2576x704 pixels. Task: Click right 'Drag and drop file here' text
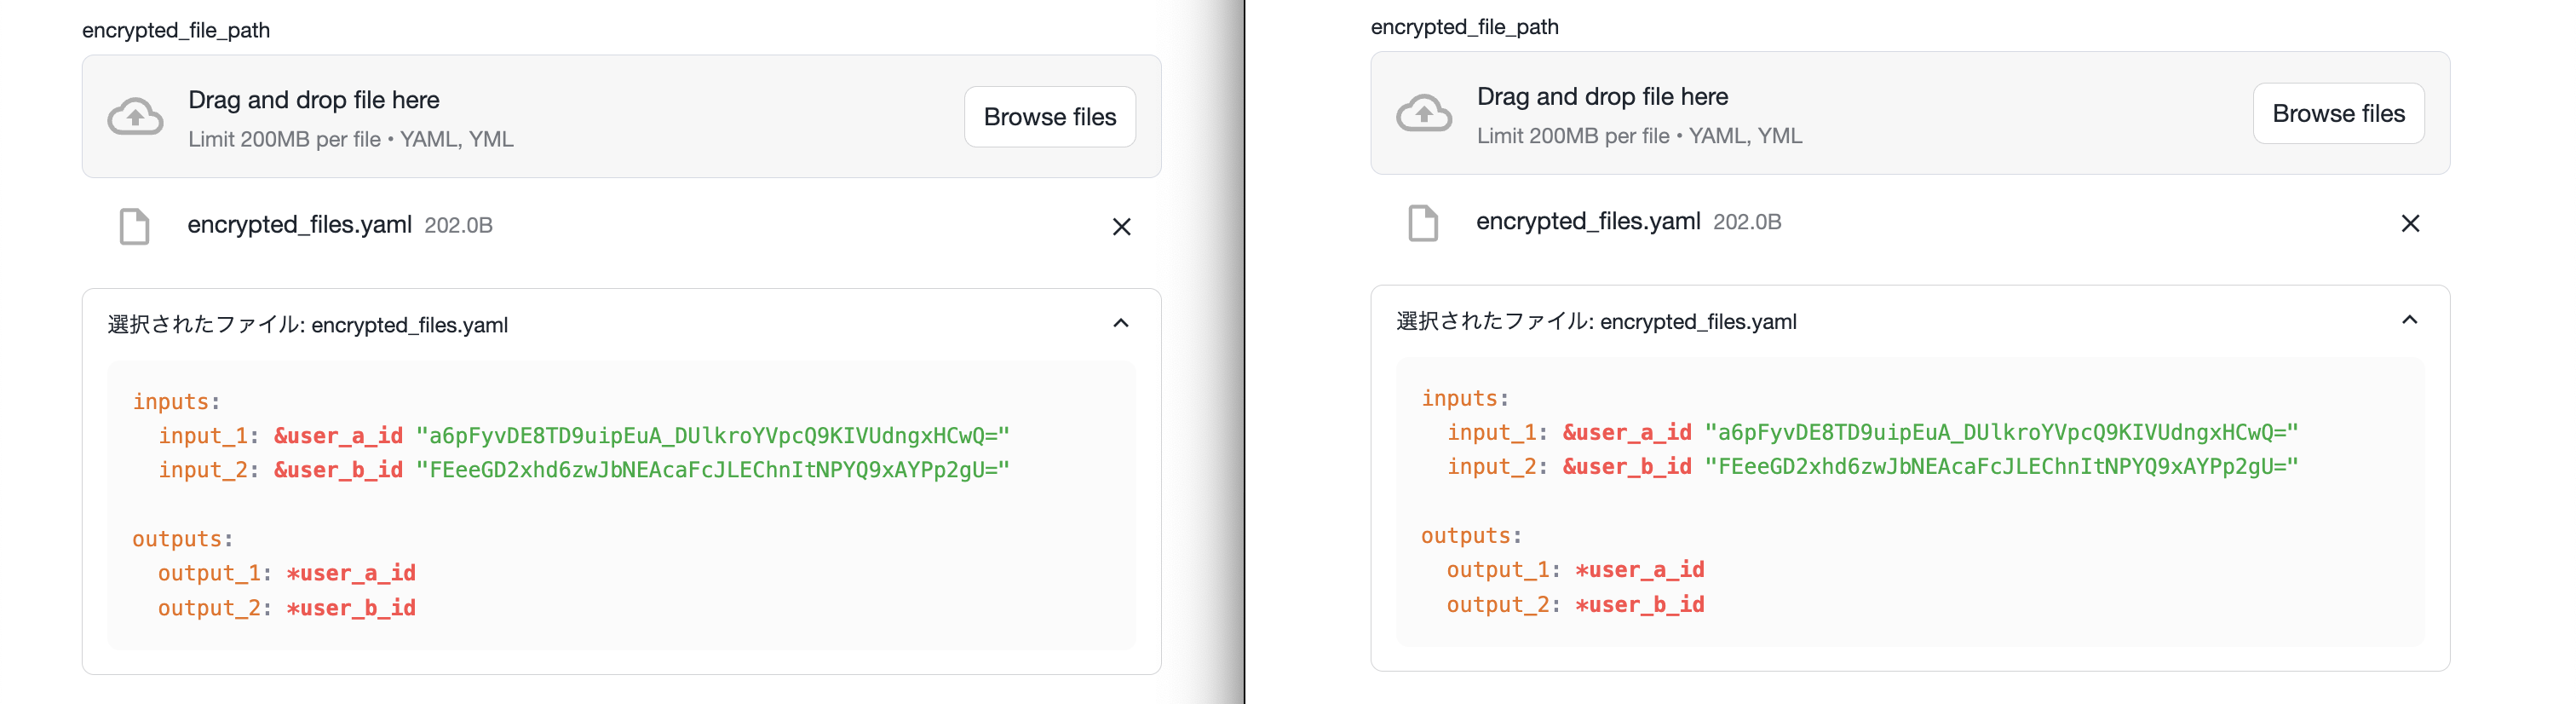coord(1601,97)
